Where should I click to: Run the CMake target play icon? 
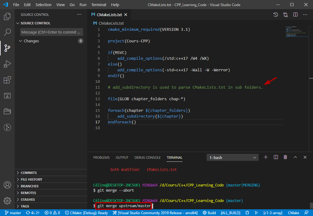tap(256, 213)
